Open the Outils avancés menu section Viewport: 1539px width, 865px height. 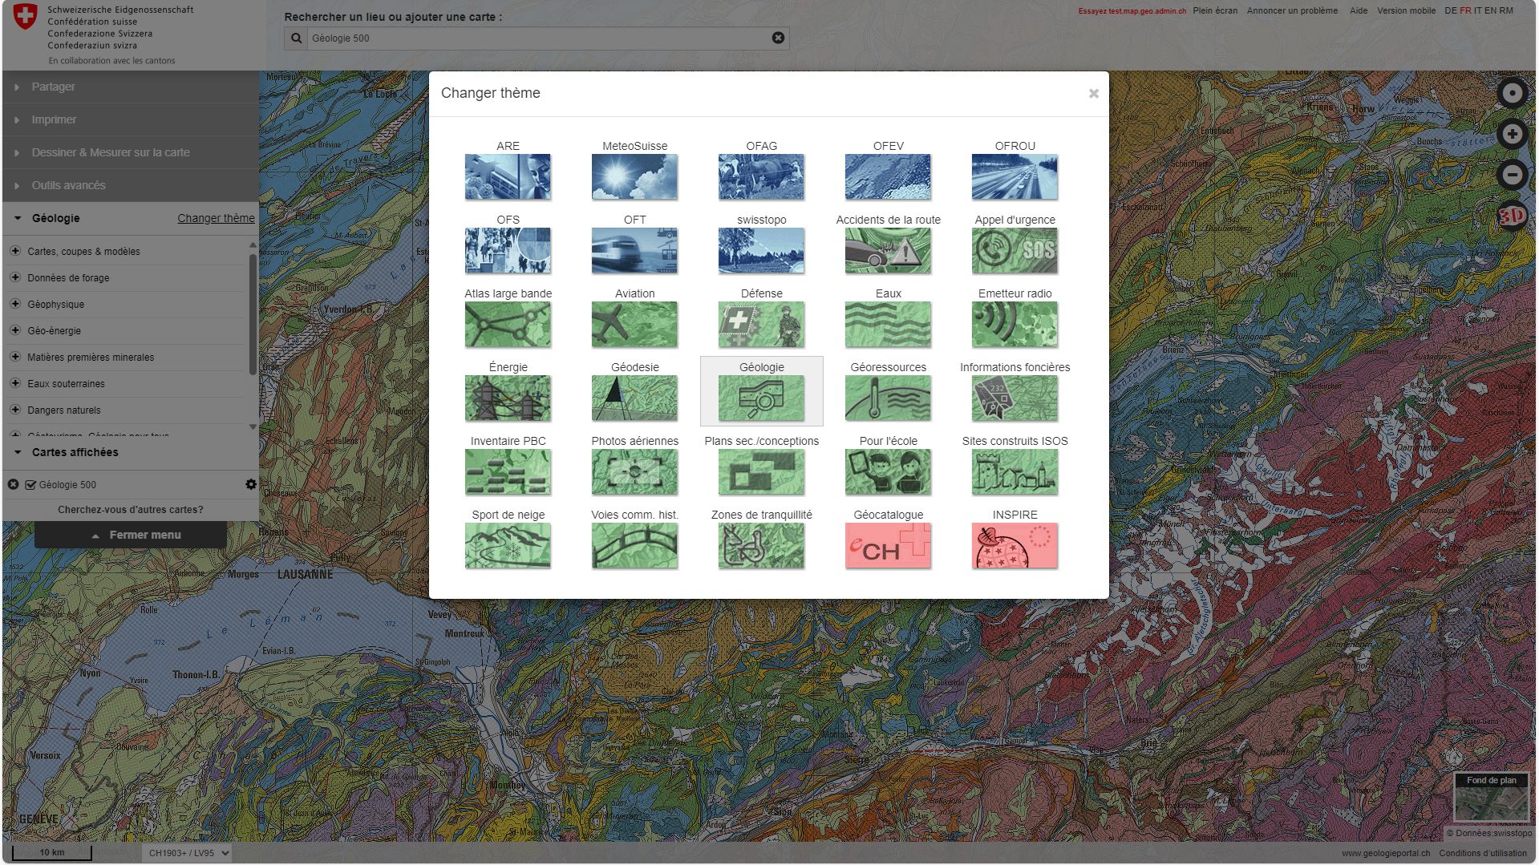pyautogui.click(x=68, y=185)
